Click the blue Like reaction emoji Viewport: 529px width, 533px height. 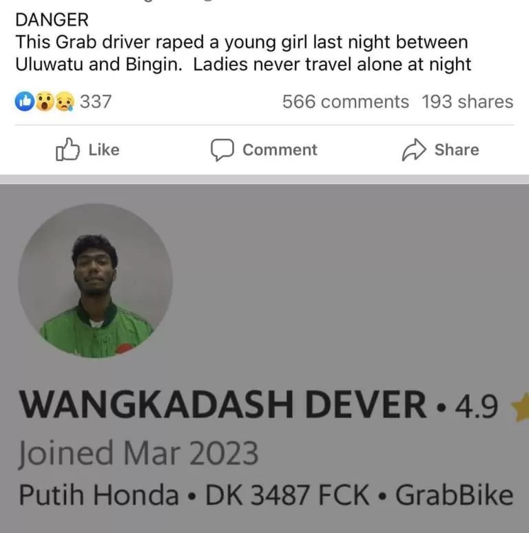25,101
